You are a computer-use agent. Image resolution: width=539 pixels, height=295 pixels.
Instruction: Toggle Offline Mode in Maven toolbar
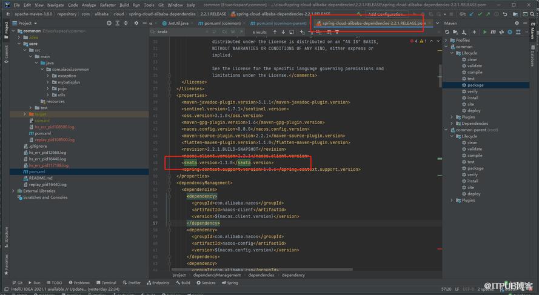click(501, 32)
